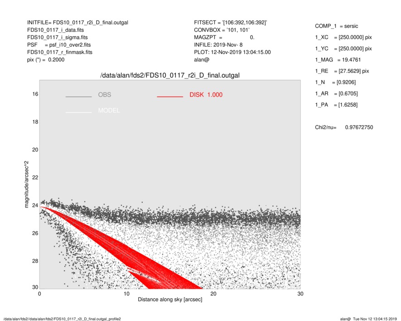Click the 1_N = [0.9206] entry

click(335, 83)
